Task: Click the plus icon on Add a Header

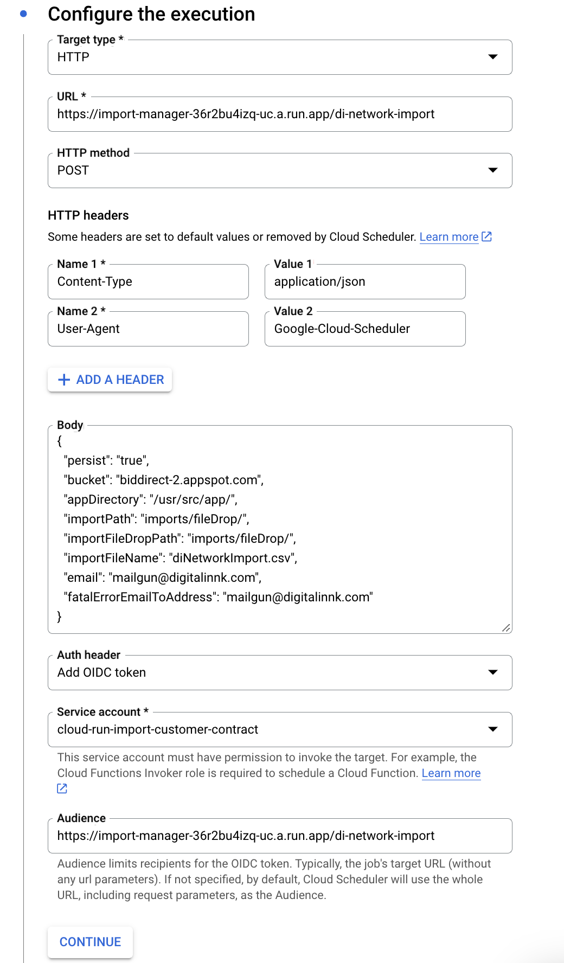Action: 64,380
